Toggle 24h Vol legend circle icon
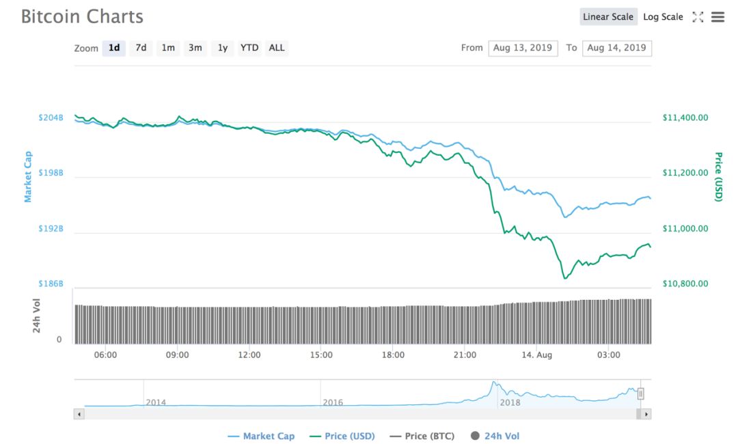738x444 pixels. 475,436
